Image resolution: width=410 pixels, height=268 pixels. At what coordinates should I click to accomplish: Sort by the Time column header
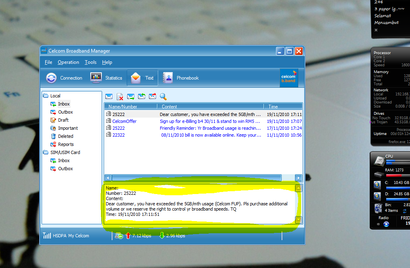coord(283,106)
